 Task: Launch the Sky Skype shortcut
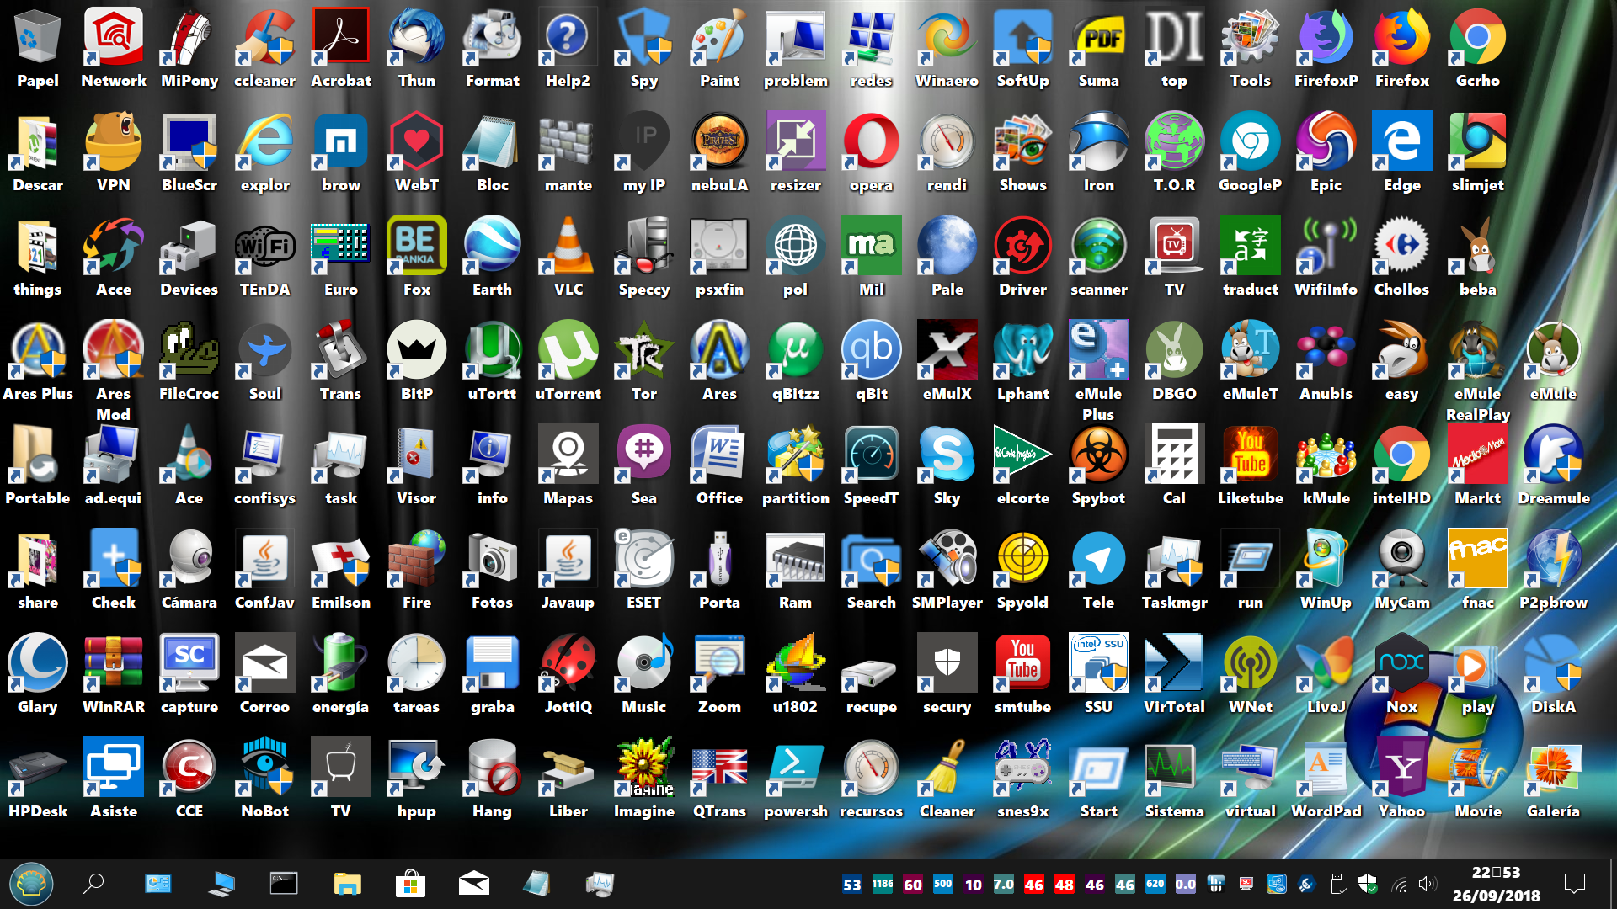(x=947, y=465)
